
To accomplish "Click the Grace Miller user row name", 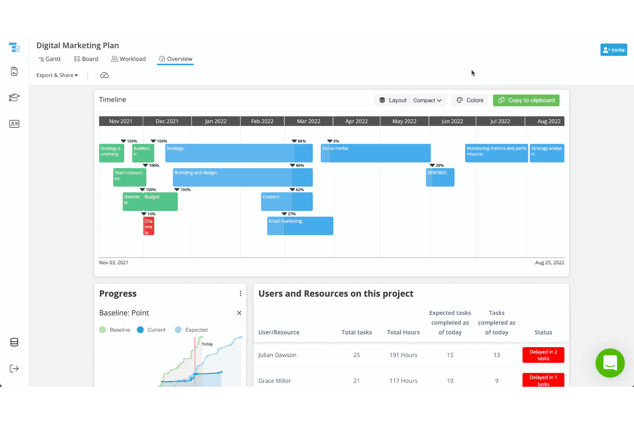I will pos(275,381).
